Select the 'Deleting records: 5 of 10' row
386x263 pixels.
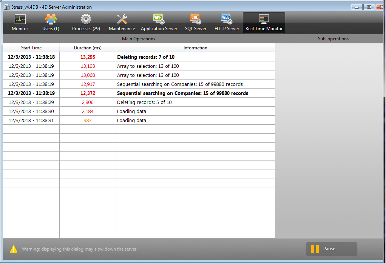(145, 102)
